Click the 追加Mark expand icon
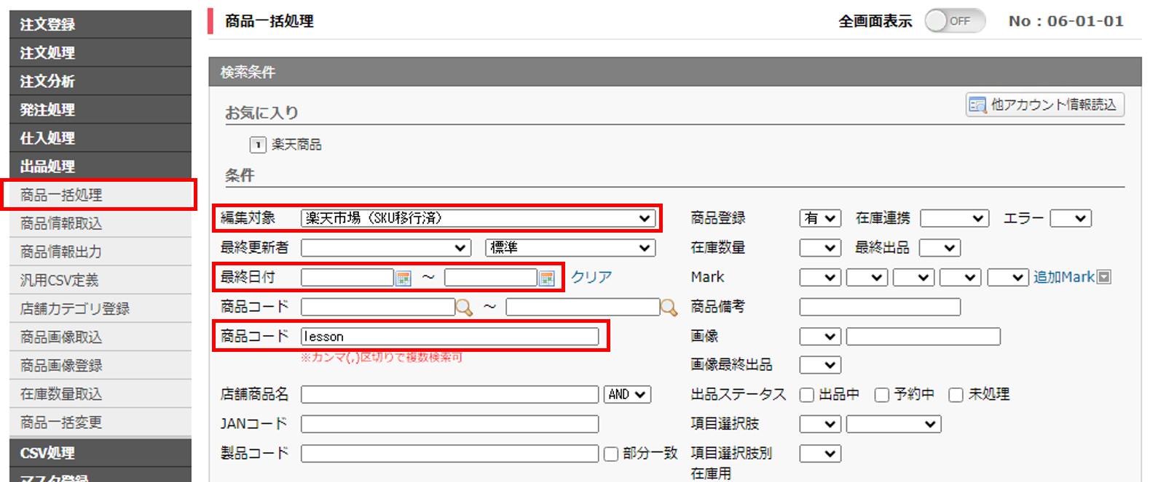Screen dimensions: 1150x482 1104,277
